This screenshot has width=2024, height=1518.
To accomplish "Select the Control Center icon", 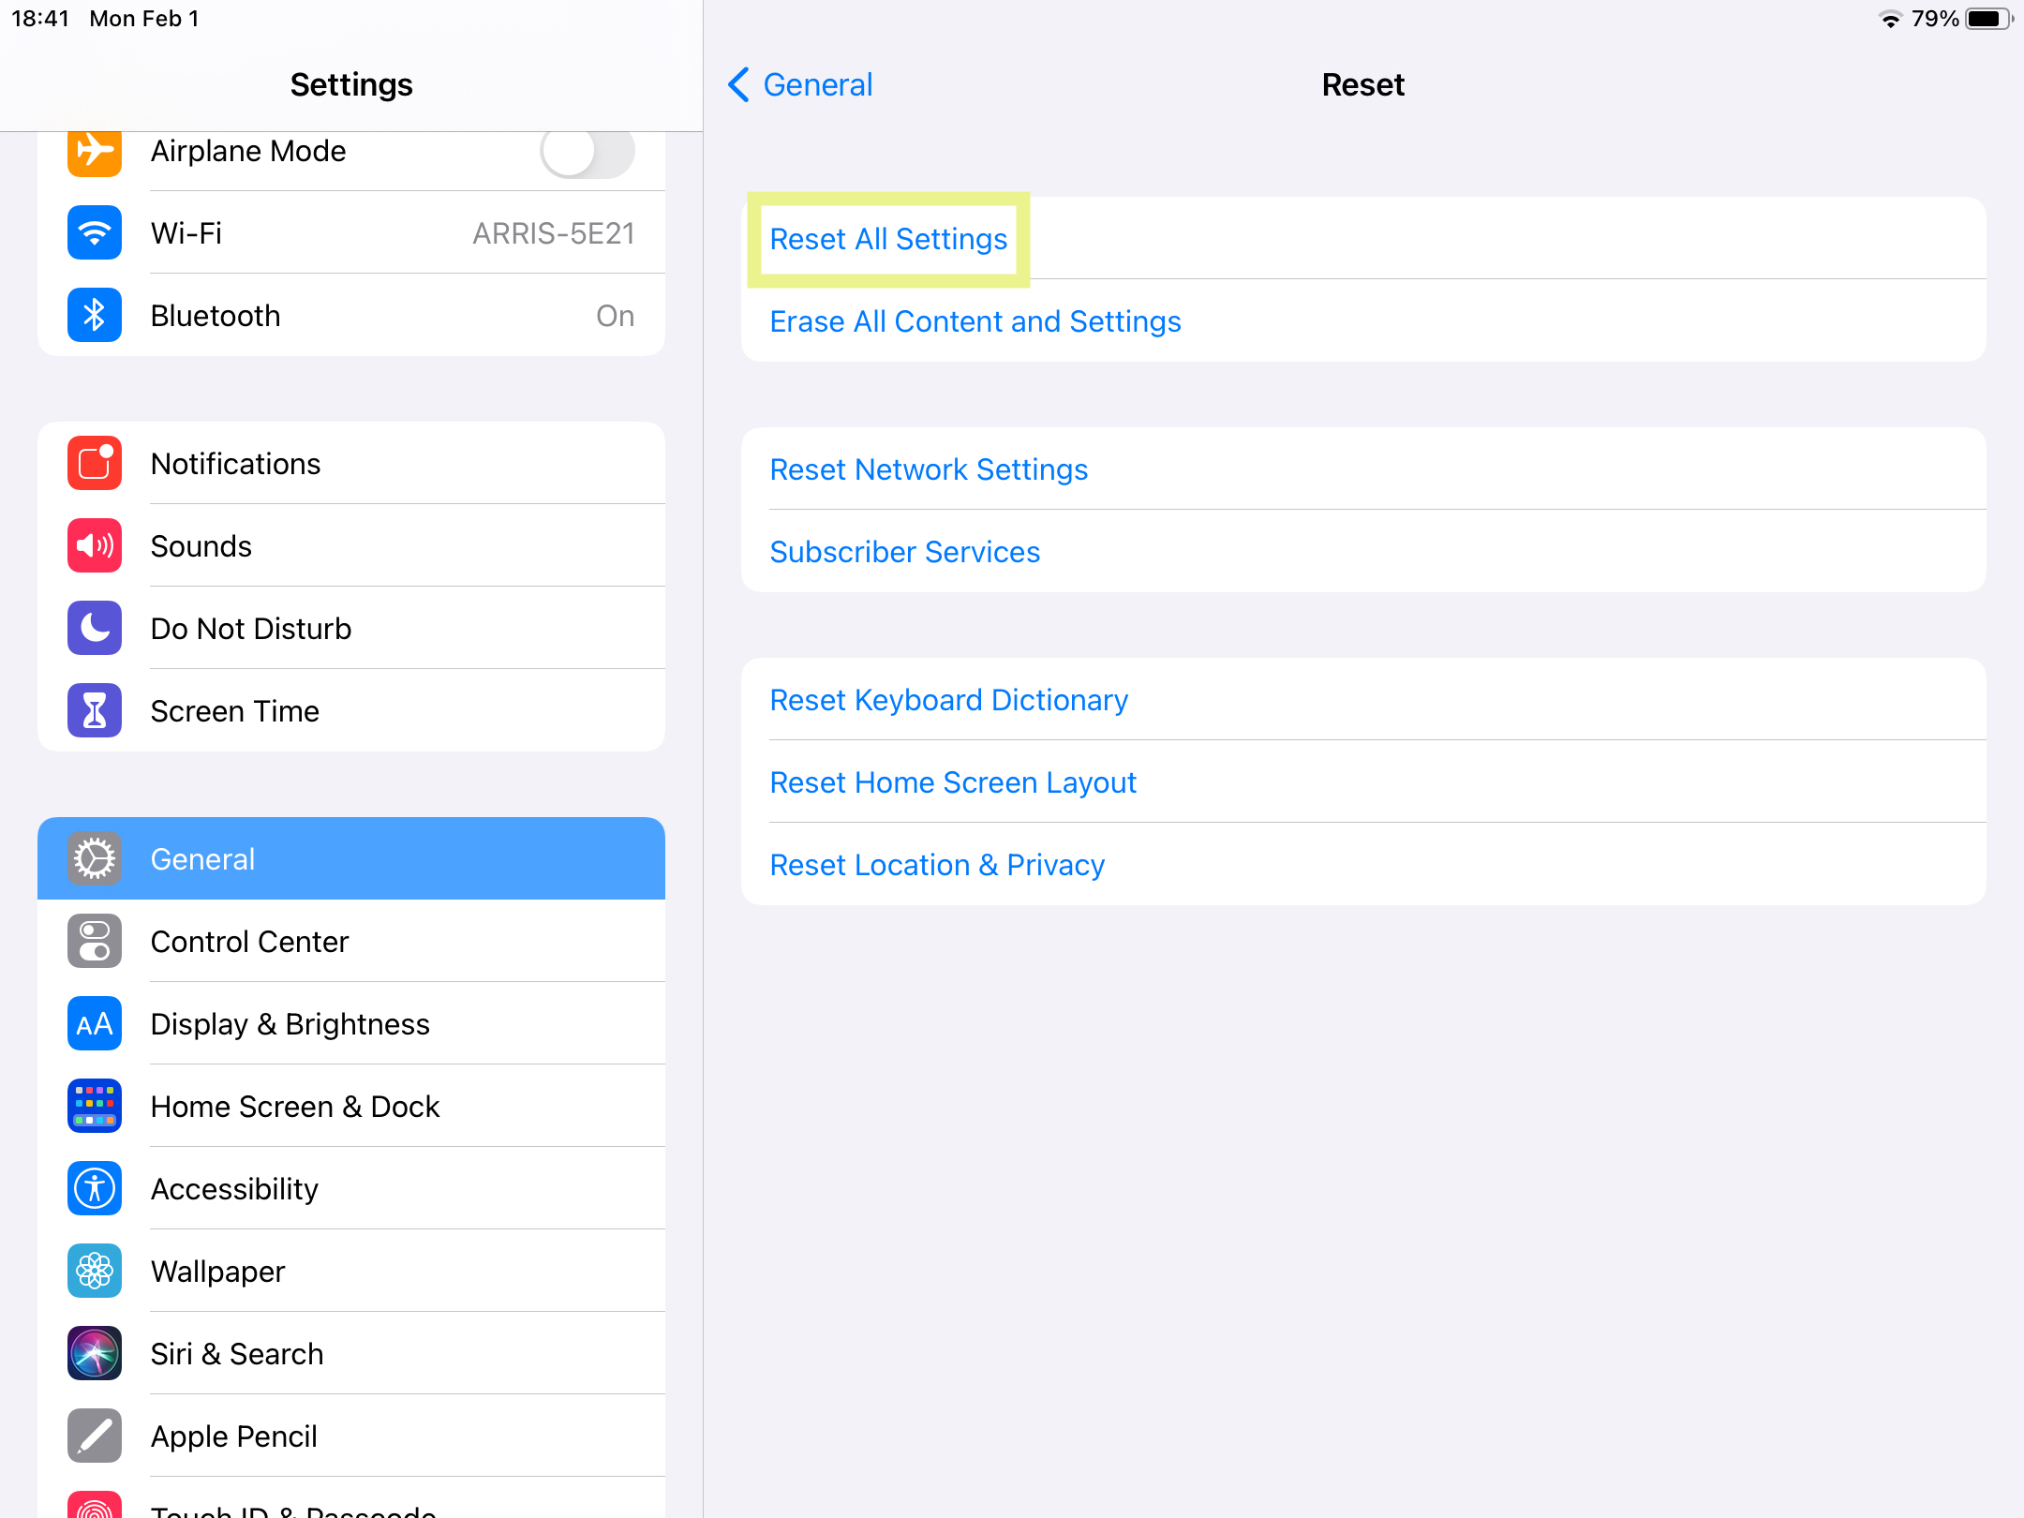I will coord(94,941).
